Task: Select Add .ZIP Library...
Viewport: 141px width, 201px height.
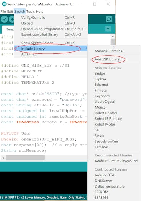Action: (108, 59)
